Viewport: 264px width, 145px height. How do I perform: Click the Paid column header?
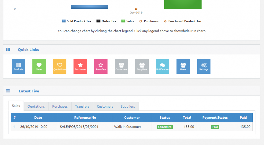243,118
